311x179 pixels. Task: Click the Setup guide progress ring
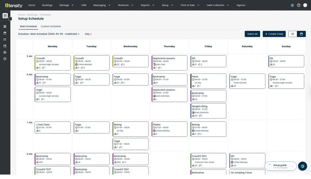[x=269, y=166]
